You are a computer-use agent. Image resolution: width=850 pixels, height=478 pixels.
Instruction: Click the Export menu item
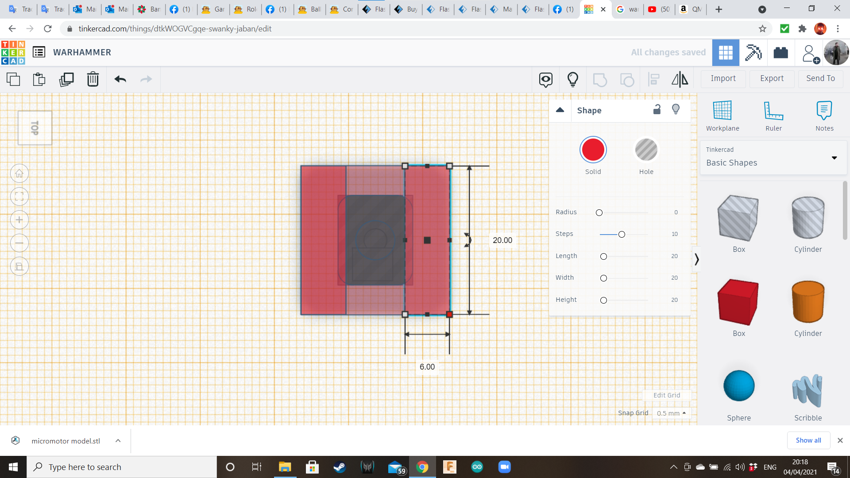771,78
